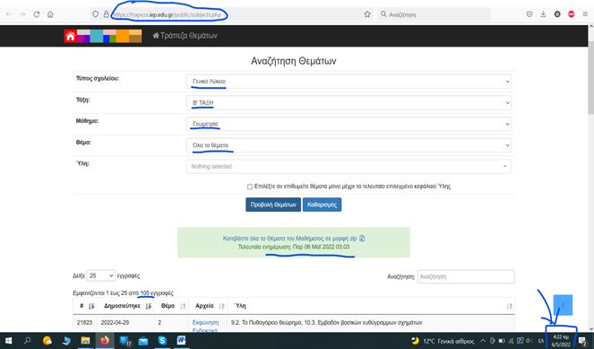Click the table Αναζήτηση filter field

pyautogui.click(x=466, y=276)
